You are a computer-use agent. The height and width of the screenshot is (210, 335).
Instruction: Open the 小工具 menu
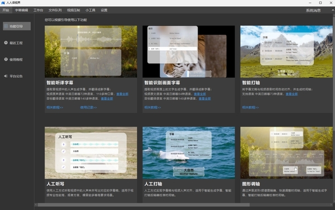click(90, 10)
